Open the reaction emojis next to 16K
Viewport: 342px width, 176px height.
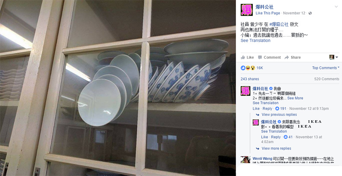248,68
